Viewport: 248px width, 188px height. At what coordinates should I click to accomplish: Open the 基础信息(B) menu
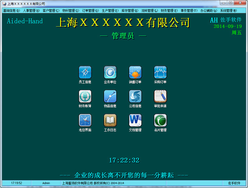11,11
